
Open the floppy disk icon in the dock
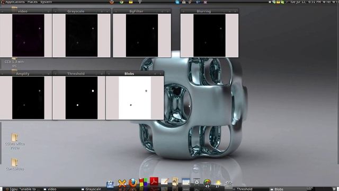pyautogui.click(x=110, y=184)
